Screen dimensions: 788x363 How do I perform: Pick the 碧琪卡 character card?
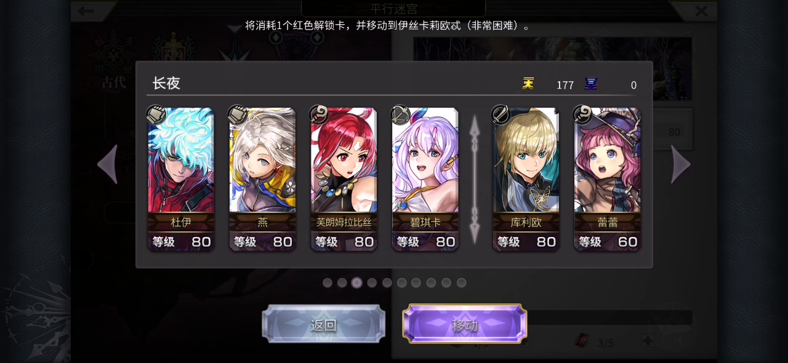tap(425, 179)
